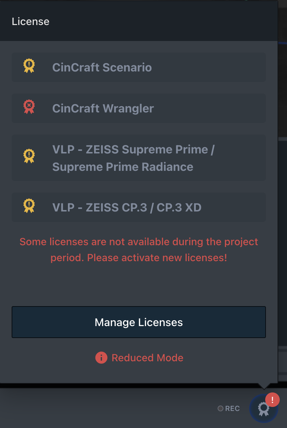The image size is (287, 428).
Task: Click the red exclamation alert badge
Action: (272, 400)
